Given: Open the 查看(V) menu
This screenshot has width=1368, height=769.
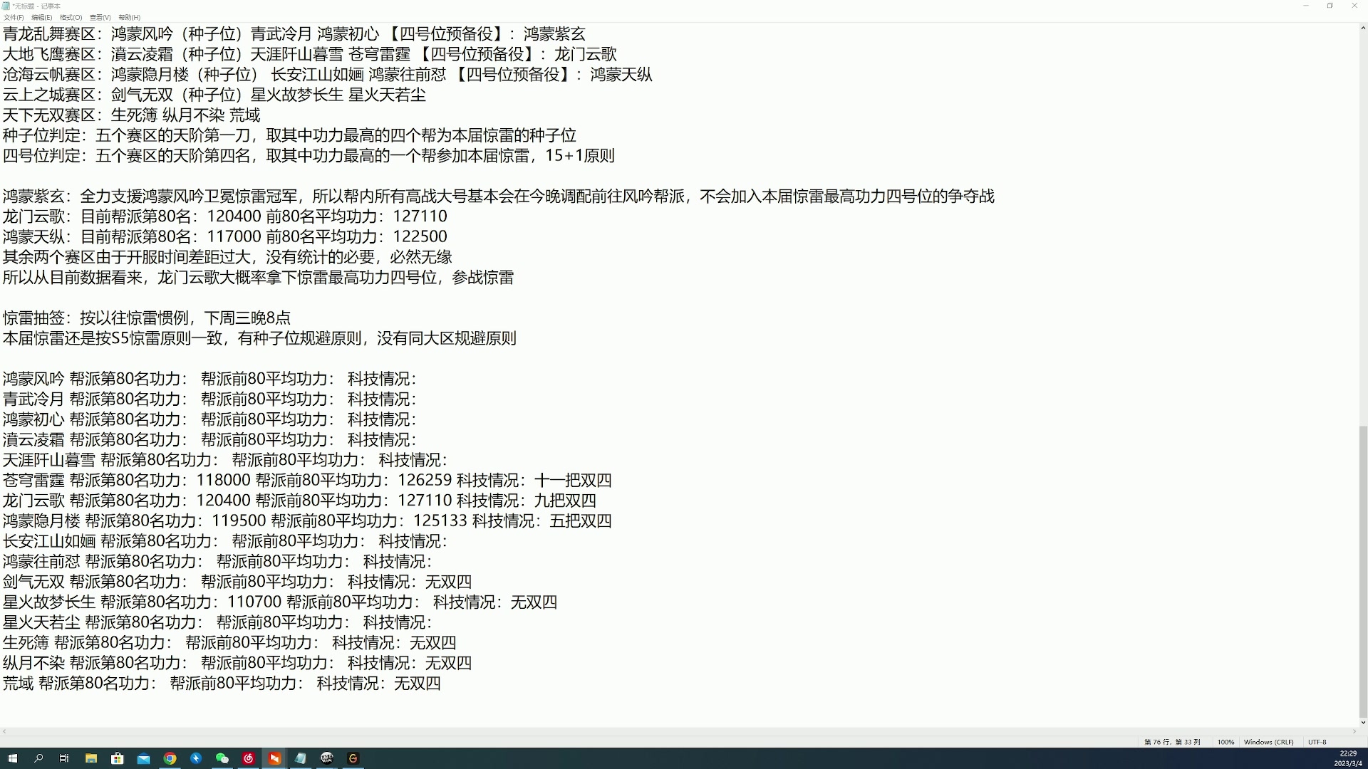Looking at the screenshot, I should click(x=100, y=17).
